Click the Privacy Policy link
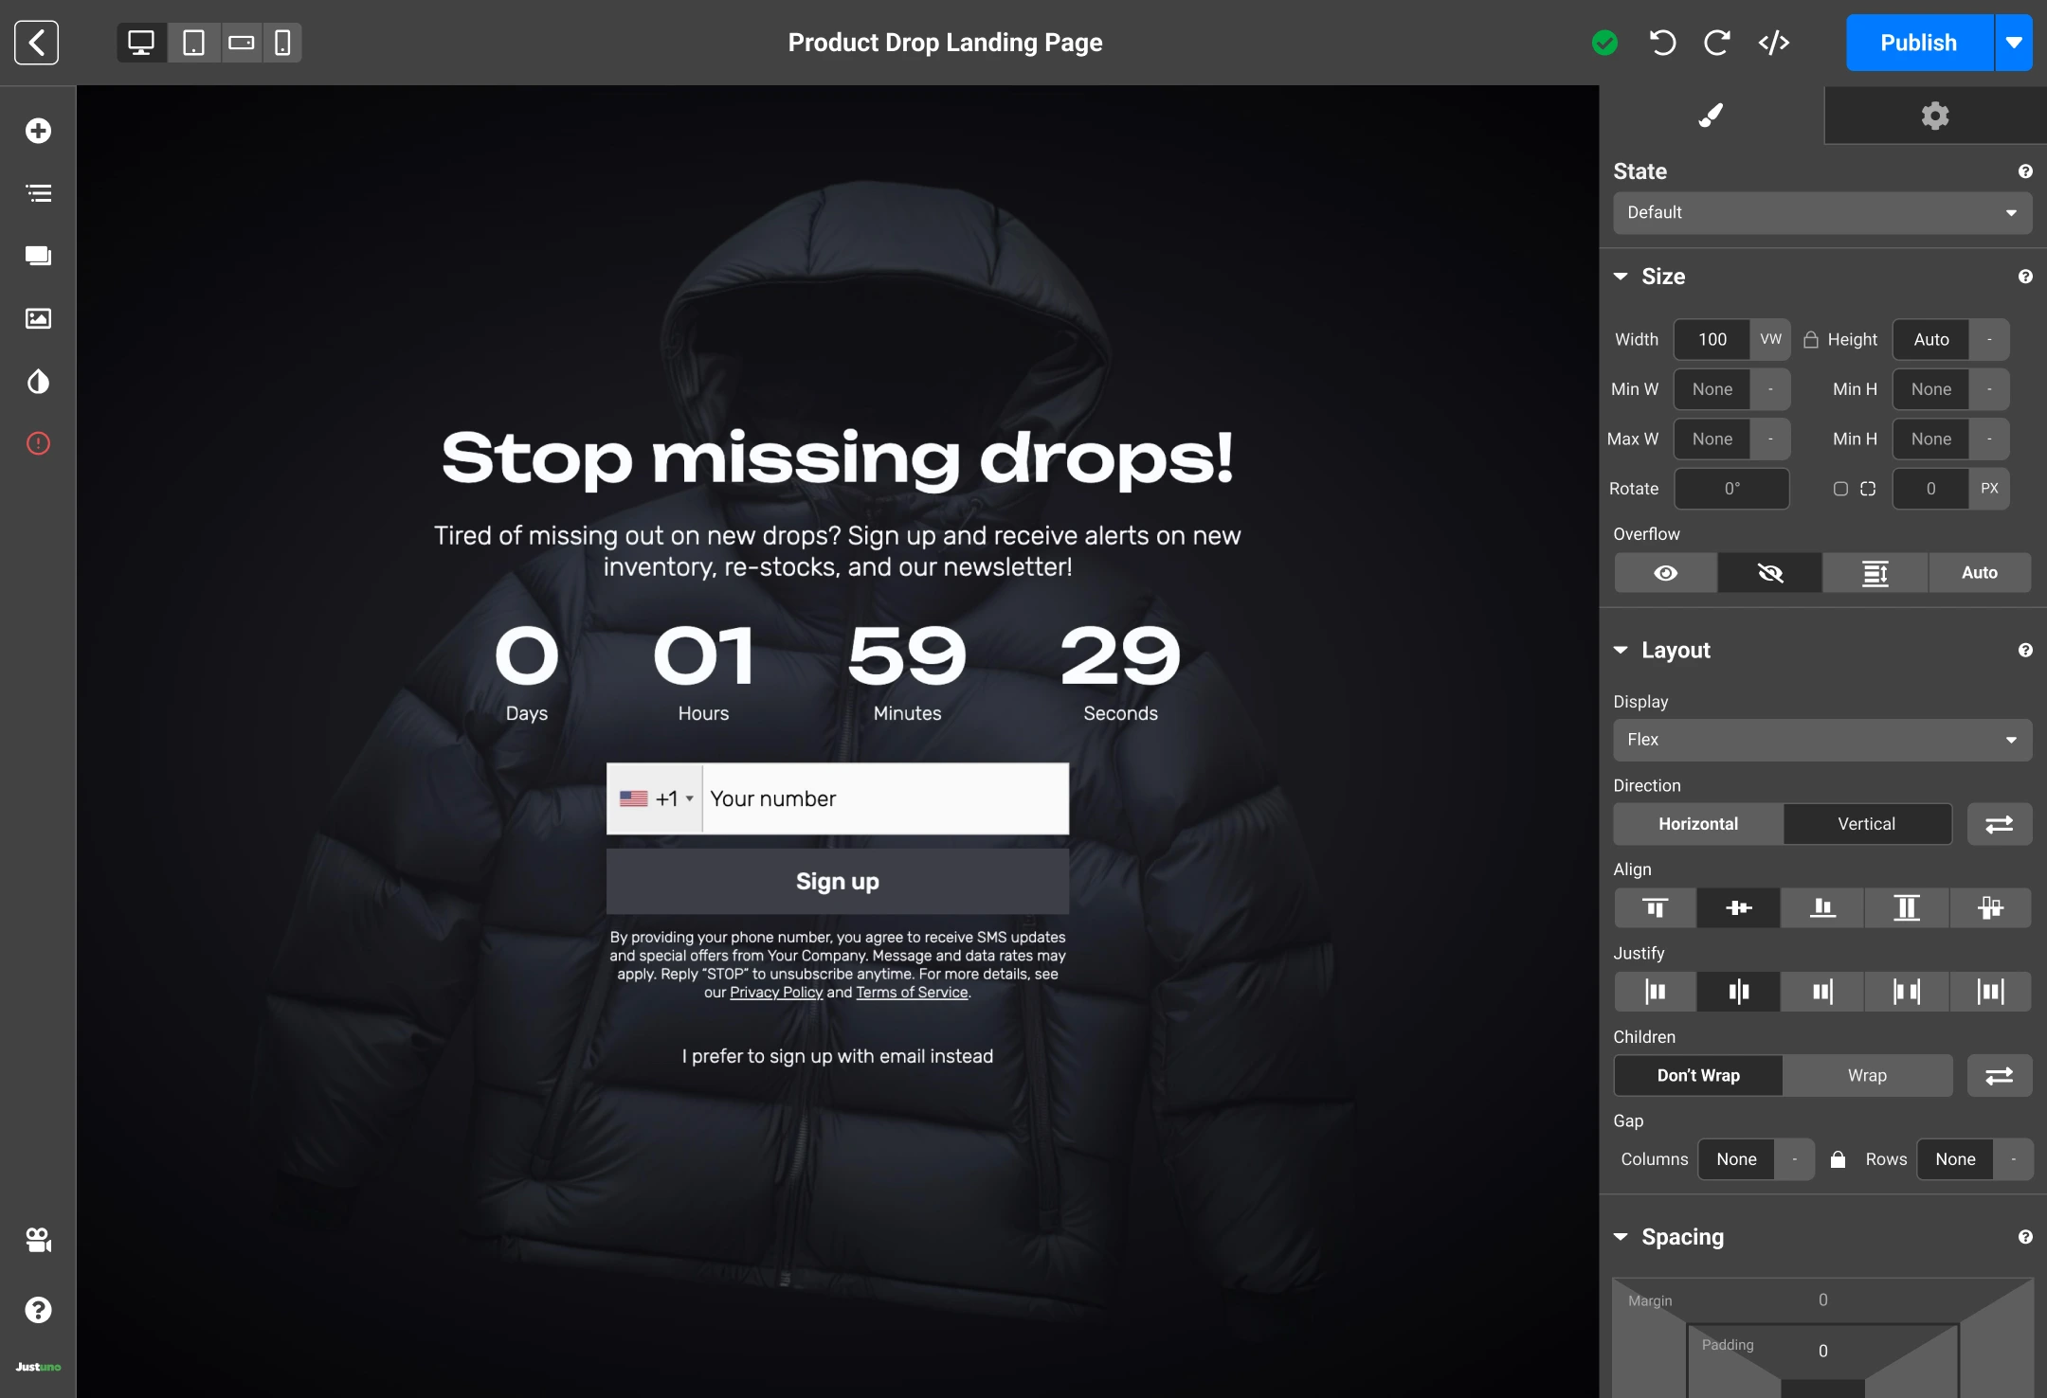The width and height of the screenshot is (2047, 1398). 776,993
